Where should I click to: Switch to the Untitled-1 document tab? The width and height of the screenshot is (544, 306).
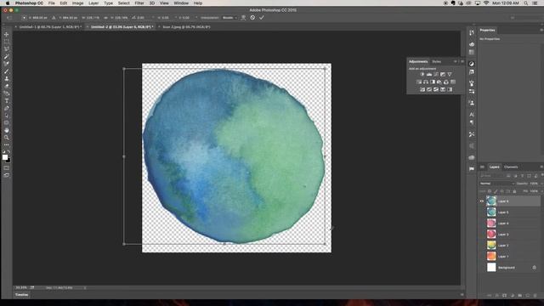49,26
